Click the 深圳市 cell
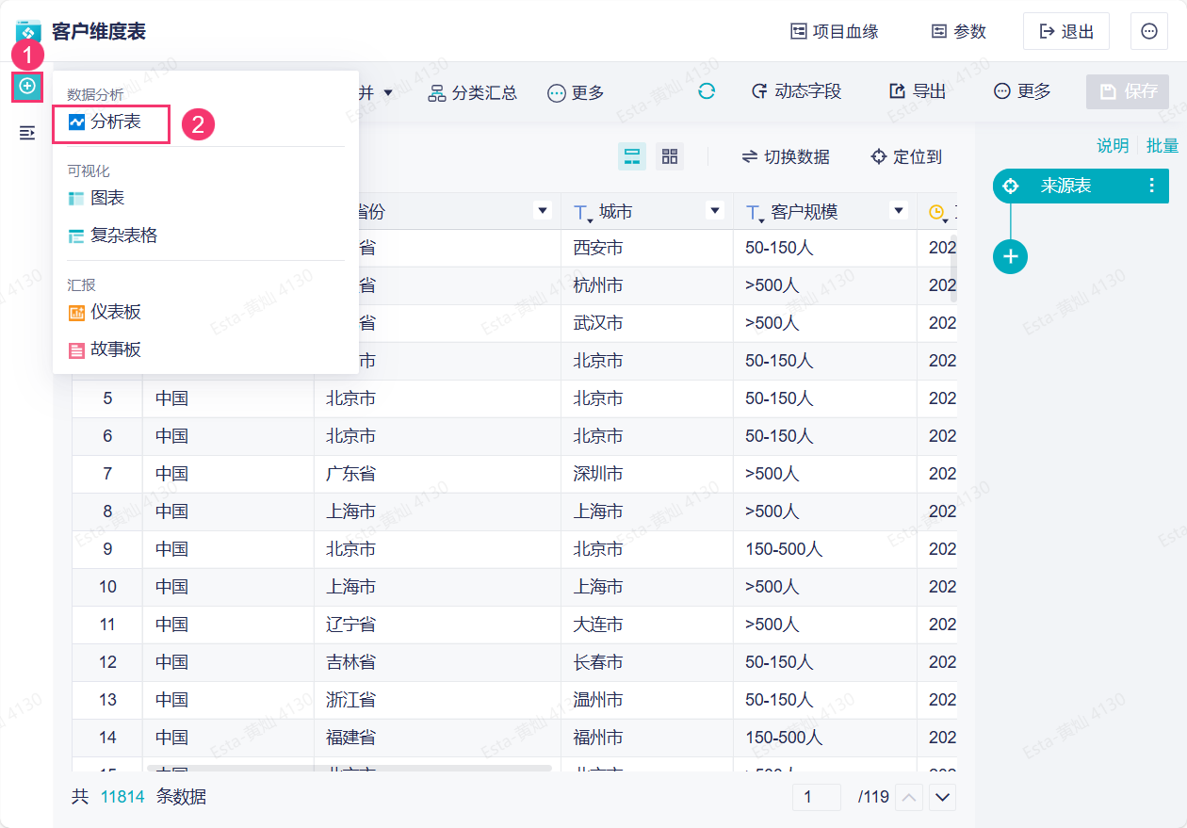The height and width of the screenshot is (828, 1187). click(647, 474)
